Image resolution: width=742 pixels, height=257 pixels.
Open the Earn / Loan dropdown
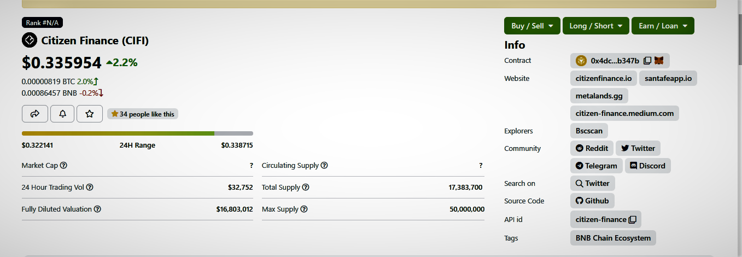[663, 26]
